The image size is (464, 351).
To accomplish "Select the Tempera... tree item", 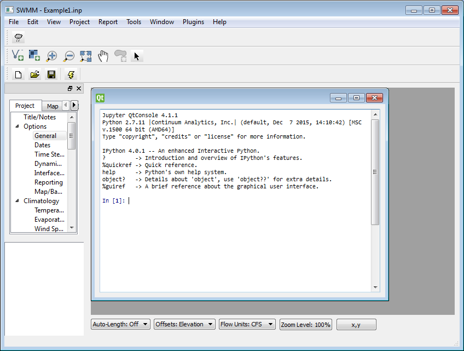I will point(49,210).
